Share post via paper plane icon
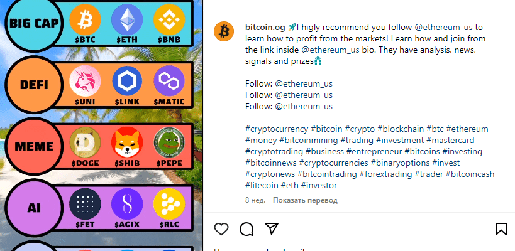The image size is (515, 251). point(271,228)
